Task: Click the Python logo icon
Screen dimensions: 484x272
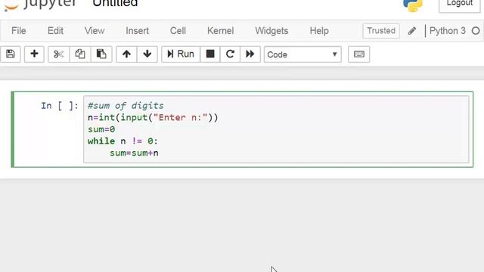Action: tap(413, 5)
